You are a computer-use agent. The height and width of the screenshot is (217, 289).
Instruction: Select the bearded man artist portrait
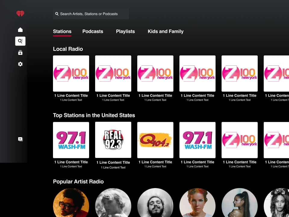point(155,203)
